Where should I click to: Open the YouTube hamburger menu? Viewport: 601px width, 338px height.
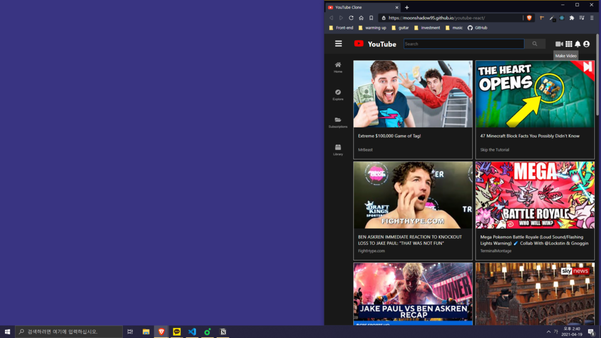coord(338,44)
